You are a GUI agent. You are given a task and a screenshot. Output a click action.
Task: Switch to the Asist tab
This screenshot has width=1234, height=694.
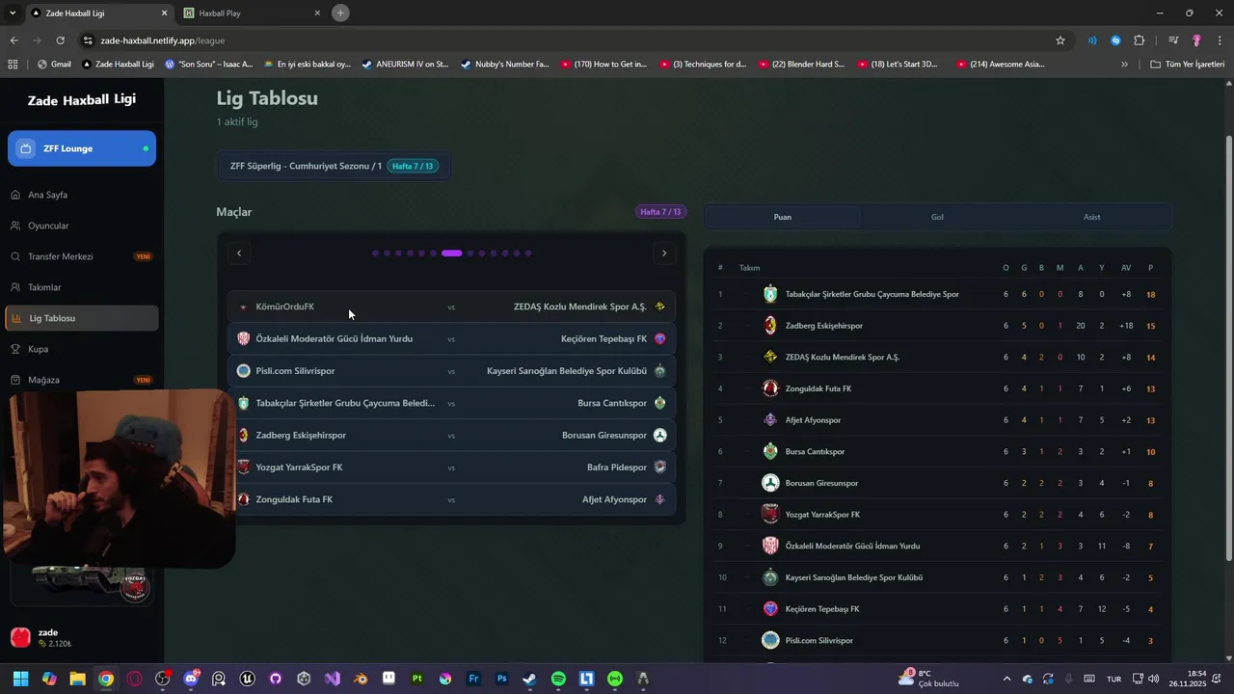click(1091, 217)
